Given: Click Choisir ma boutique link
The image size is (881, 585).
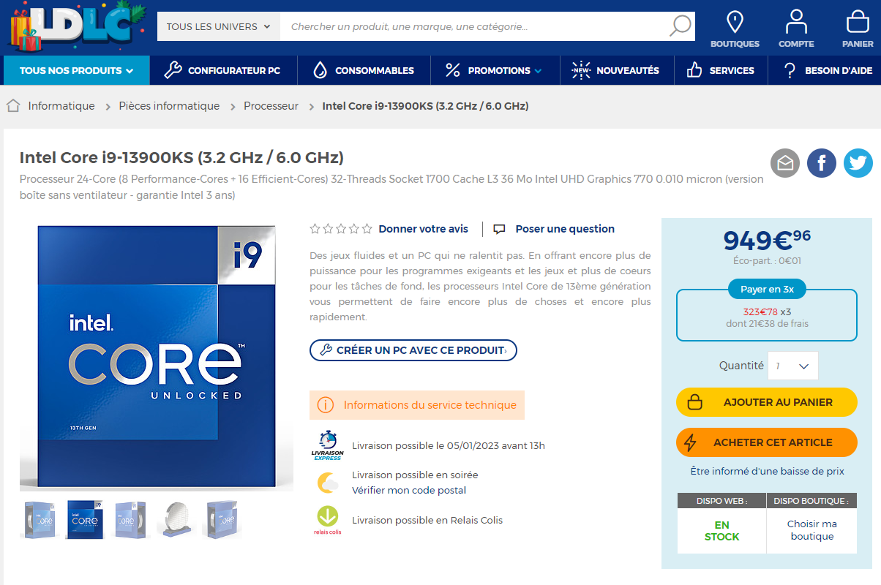Looking at the screenshot, I should point(812,530).
